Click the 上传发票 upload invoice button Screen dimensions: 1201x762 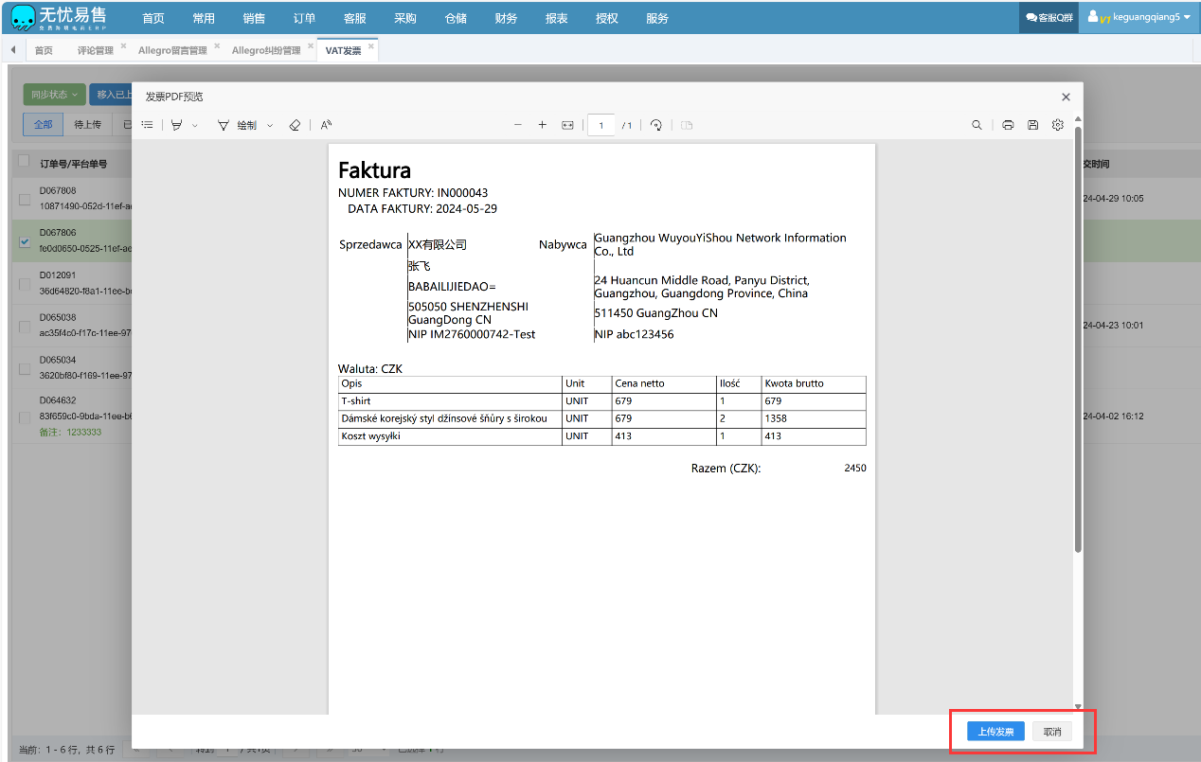click(x=995, y=732)
